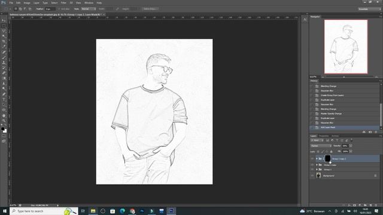Select the History Brush tool
The width and height of the screenshot is (383, 215).
point(4,67)
